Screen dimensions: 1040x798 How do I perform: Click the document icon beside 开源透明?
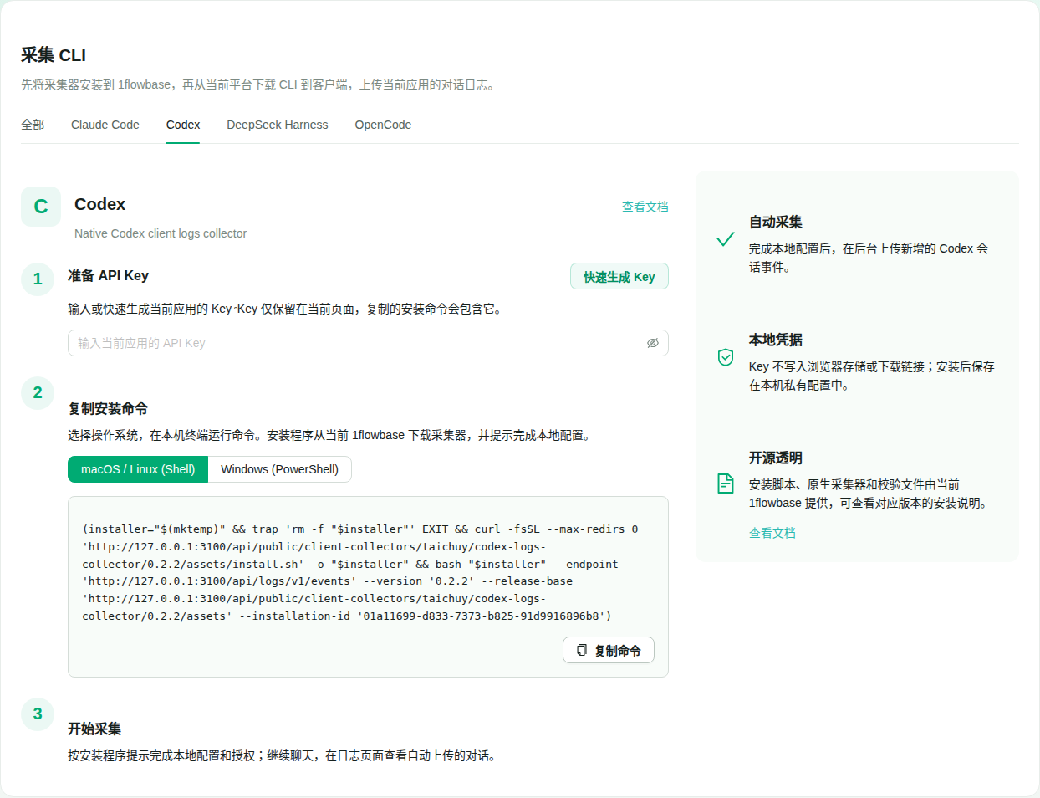coord(726,483)
